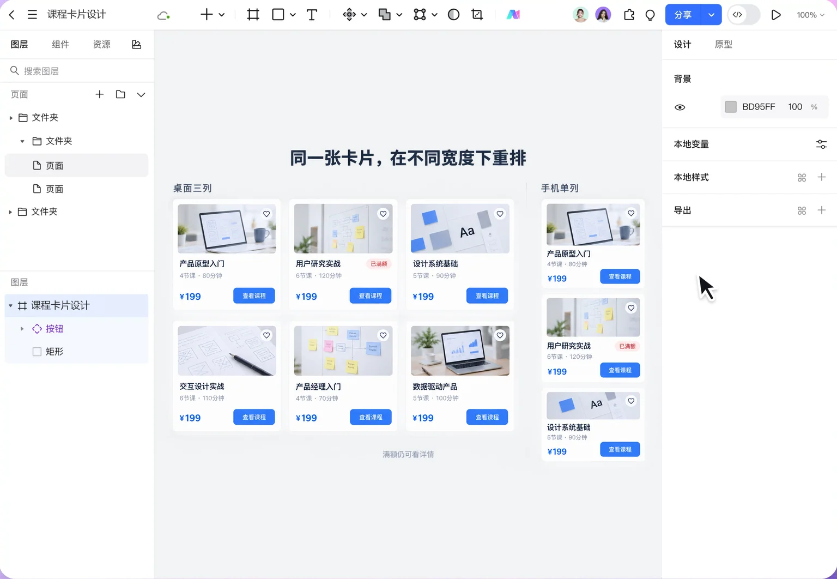Click the 搜索图层 search field

click(x=77, y=71)
